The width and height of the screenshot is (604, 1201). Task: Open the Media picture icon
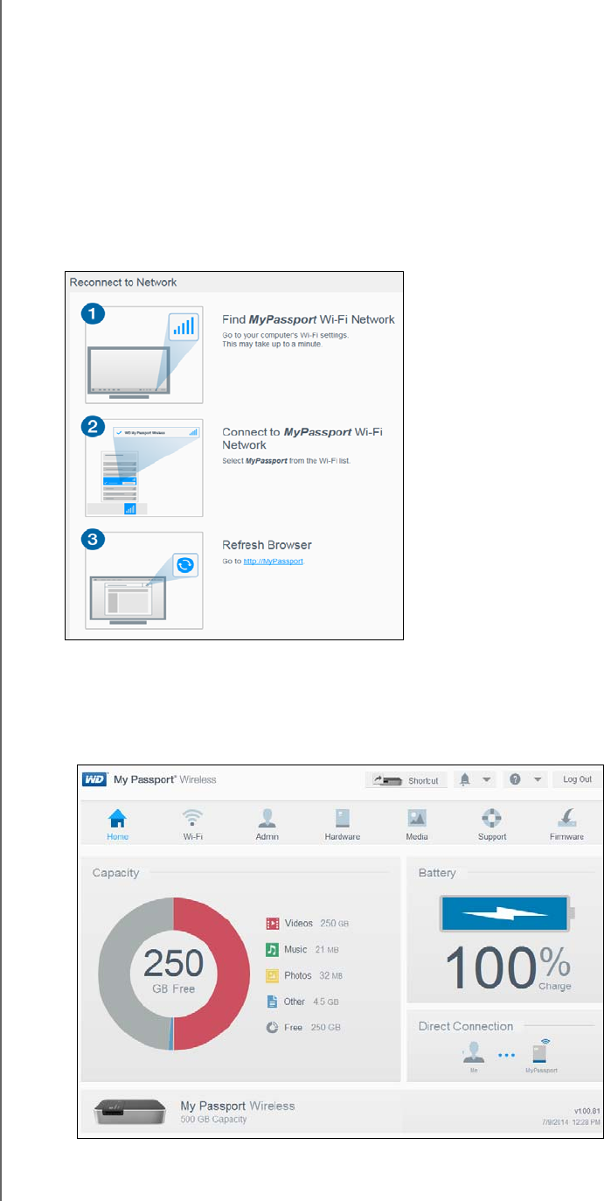pos(417,817)
